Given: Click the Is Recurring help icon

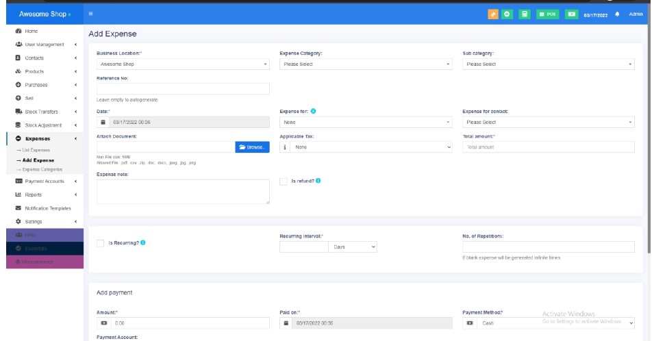Looking at the screenshot, I should [x=142, y=242].
